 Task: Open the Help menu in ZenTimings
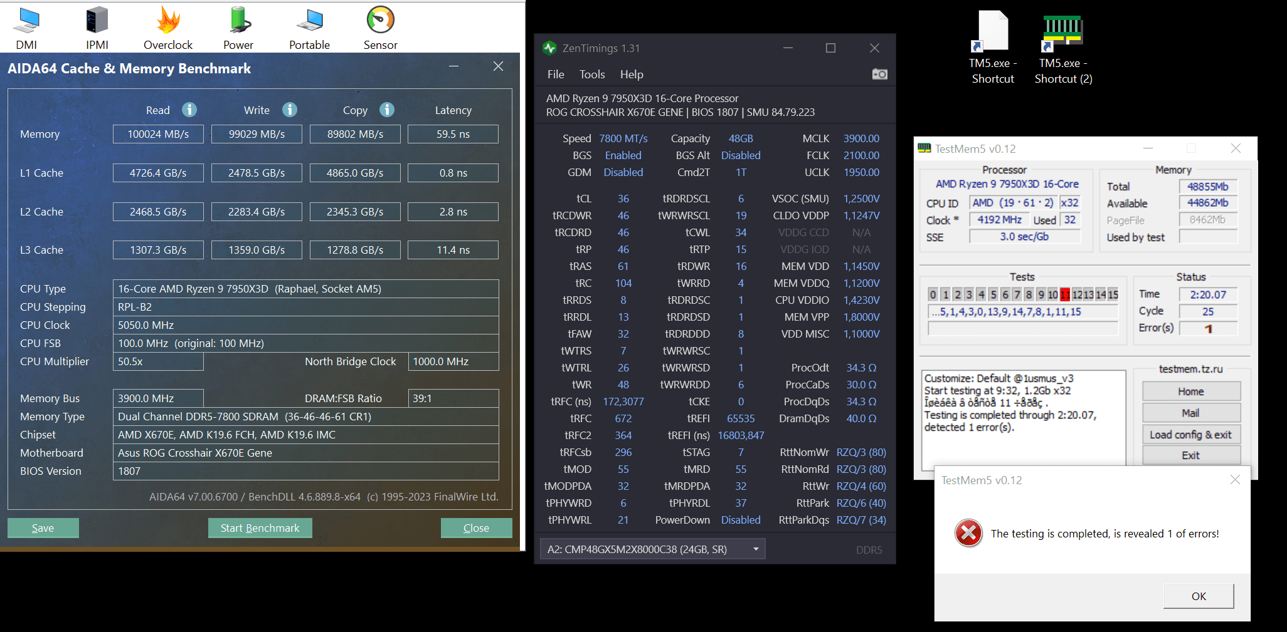pos(632,74)
